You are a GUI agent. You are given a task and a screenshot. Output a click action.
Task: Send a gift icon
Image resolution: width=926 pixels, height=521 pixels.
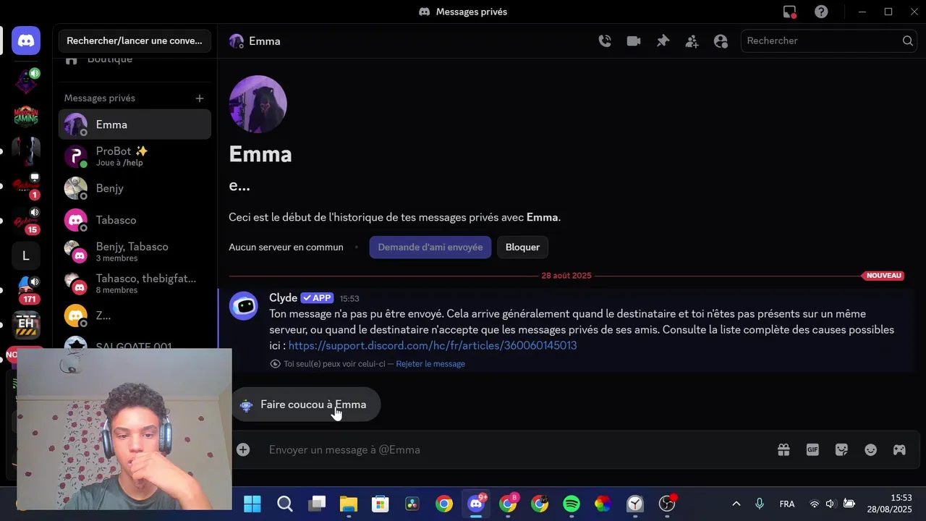tap(783, 450)
